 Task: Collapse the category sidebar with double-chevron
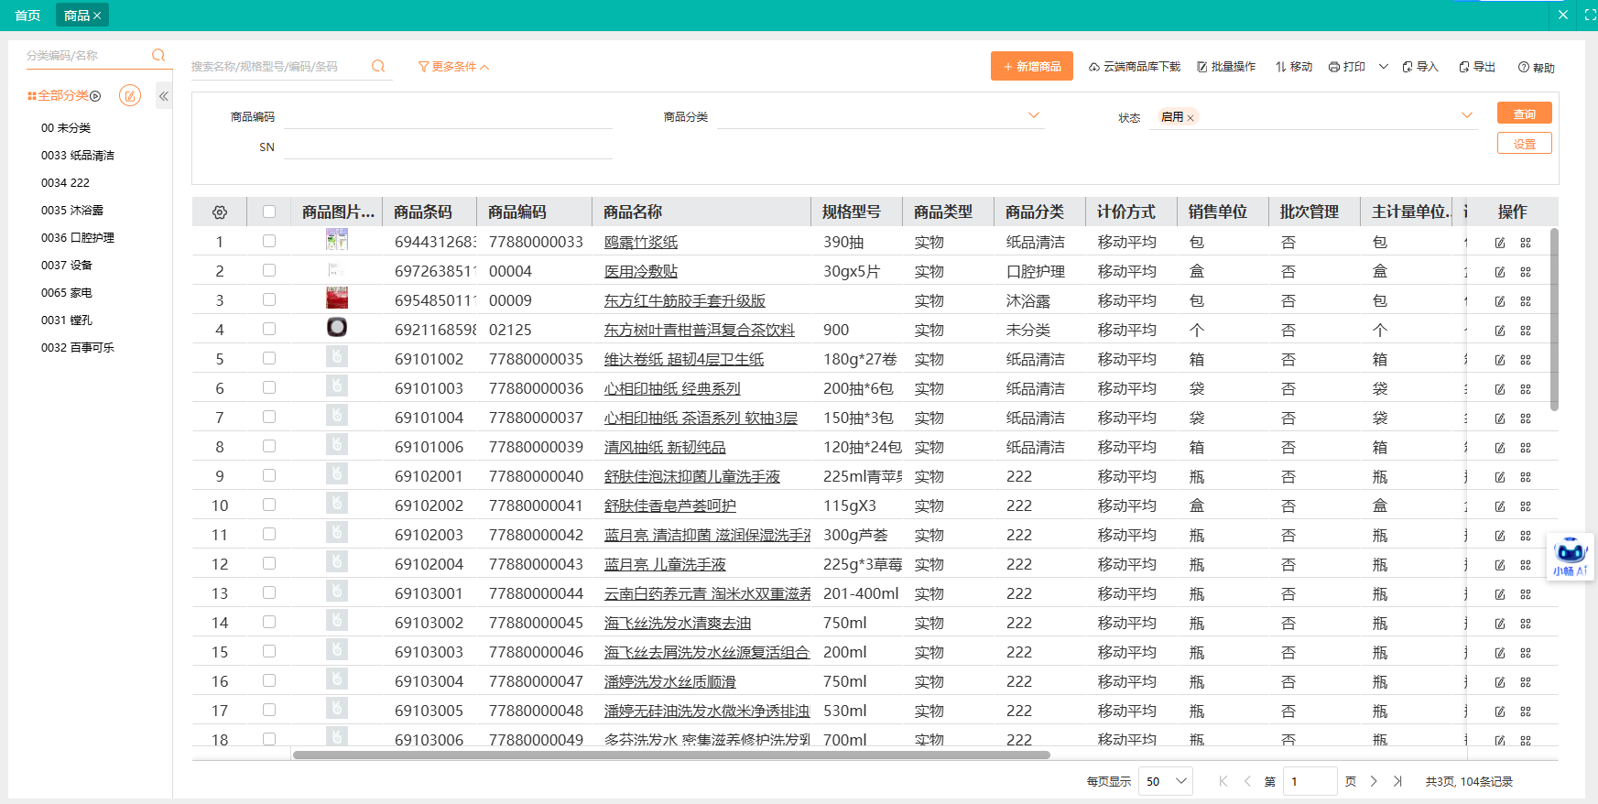pos(164,95)
